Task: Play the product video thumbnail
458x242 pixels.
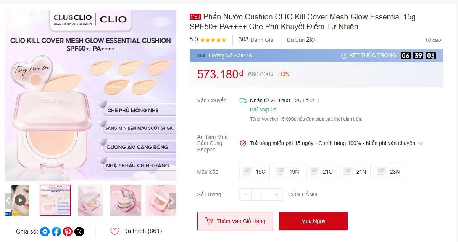Action: (x=20, y=200)
